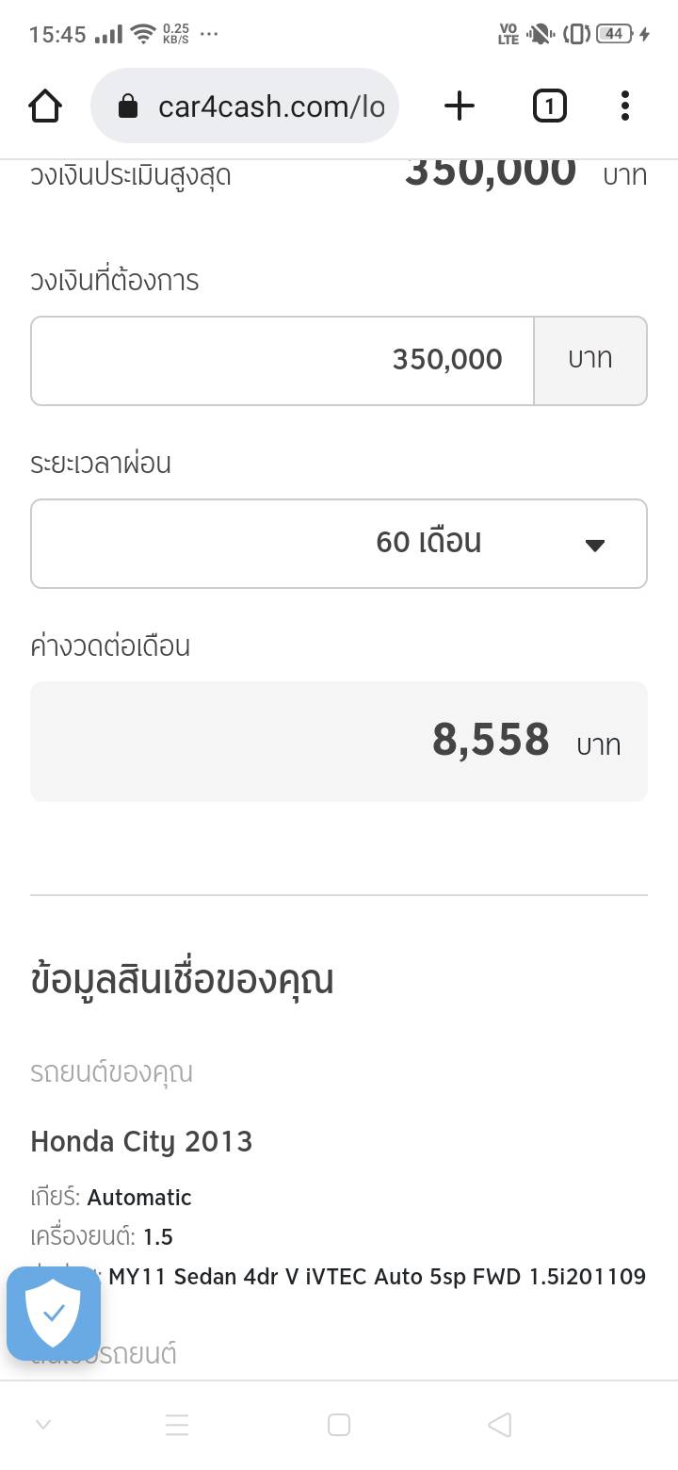This screenshot has height=1470, width=678.
Task: Tap the car4cash.com address bar
Action: tap(270, 106)
